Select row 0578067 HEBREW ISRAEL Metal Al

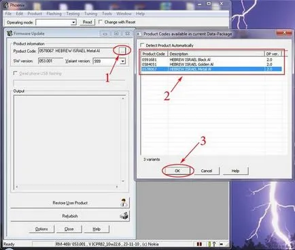[x=211, y=69]
